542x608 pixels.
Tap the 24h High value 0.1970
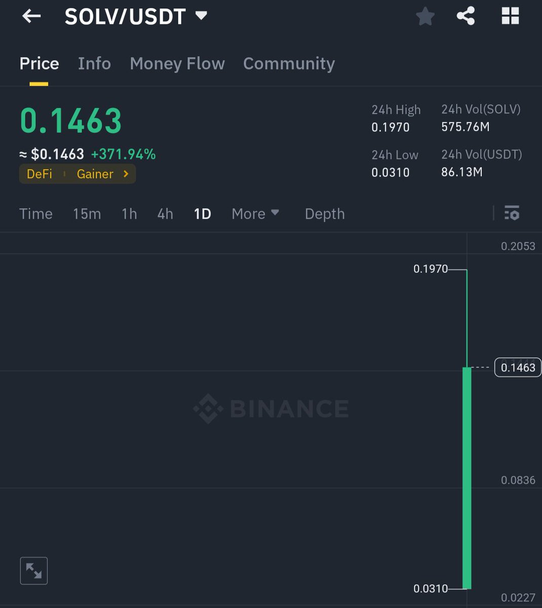click(391, 127)
